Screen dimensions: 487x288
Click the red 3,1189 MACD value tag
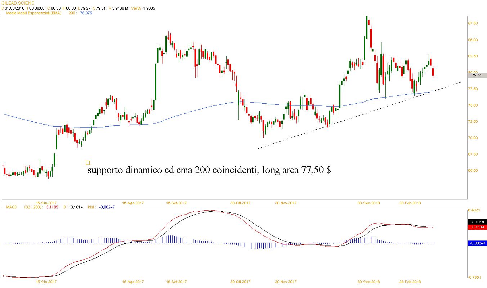(477, 227)
